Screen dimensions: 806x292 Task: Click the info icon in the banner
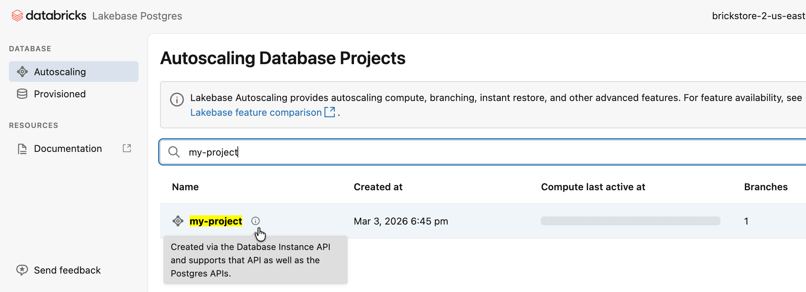[177, 100]
